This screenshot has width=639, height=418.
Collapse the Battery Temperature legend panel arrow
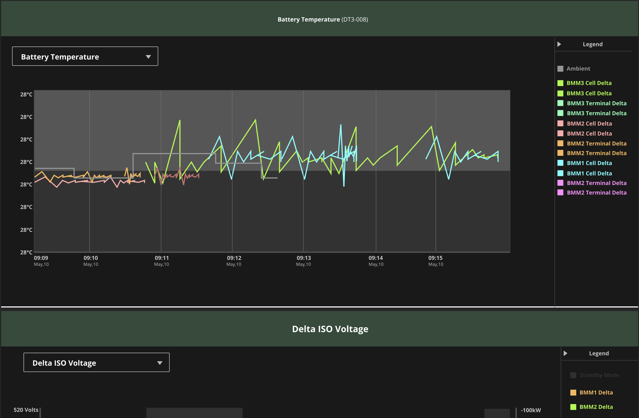point(559,44)
